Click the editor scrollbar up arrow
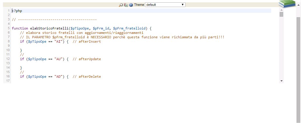This screenshot has height=123, width=301. tap(281, 10)
